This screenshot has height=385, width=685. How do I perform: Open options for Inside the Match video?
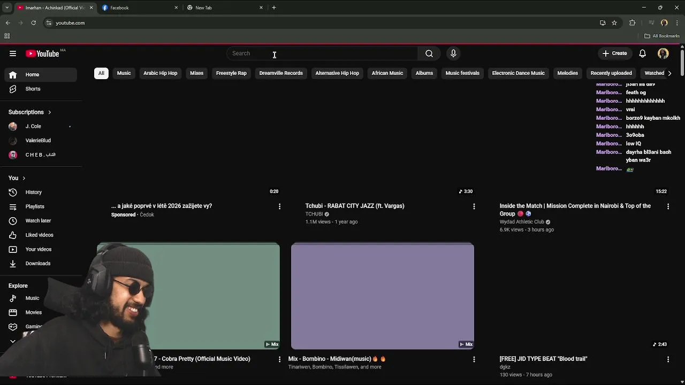(x=668, y=206)
